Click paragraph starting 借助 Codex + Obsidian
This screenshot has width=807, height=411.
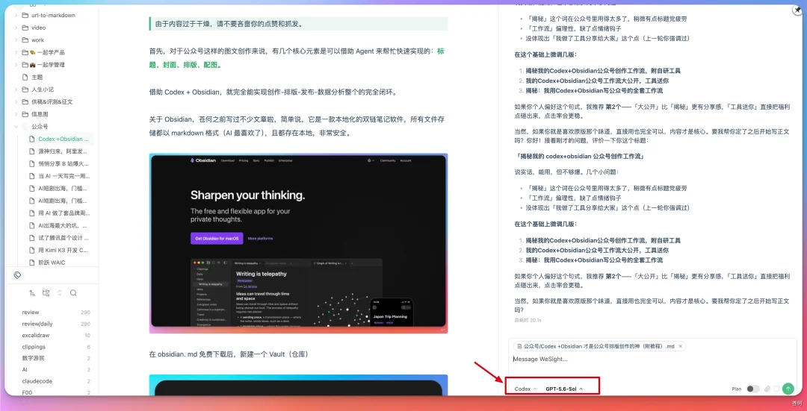(x=273, y=92)
